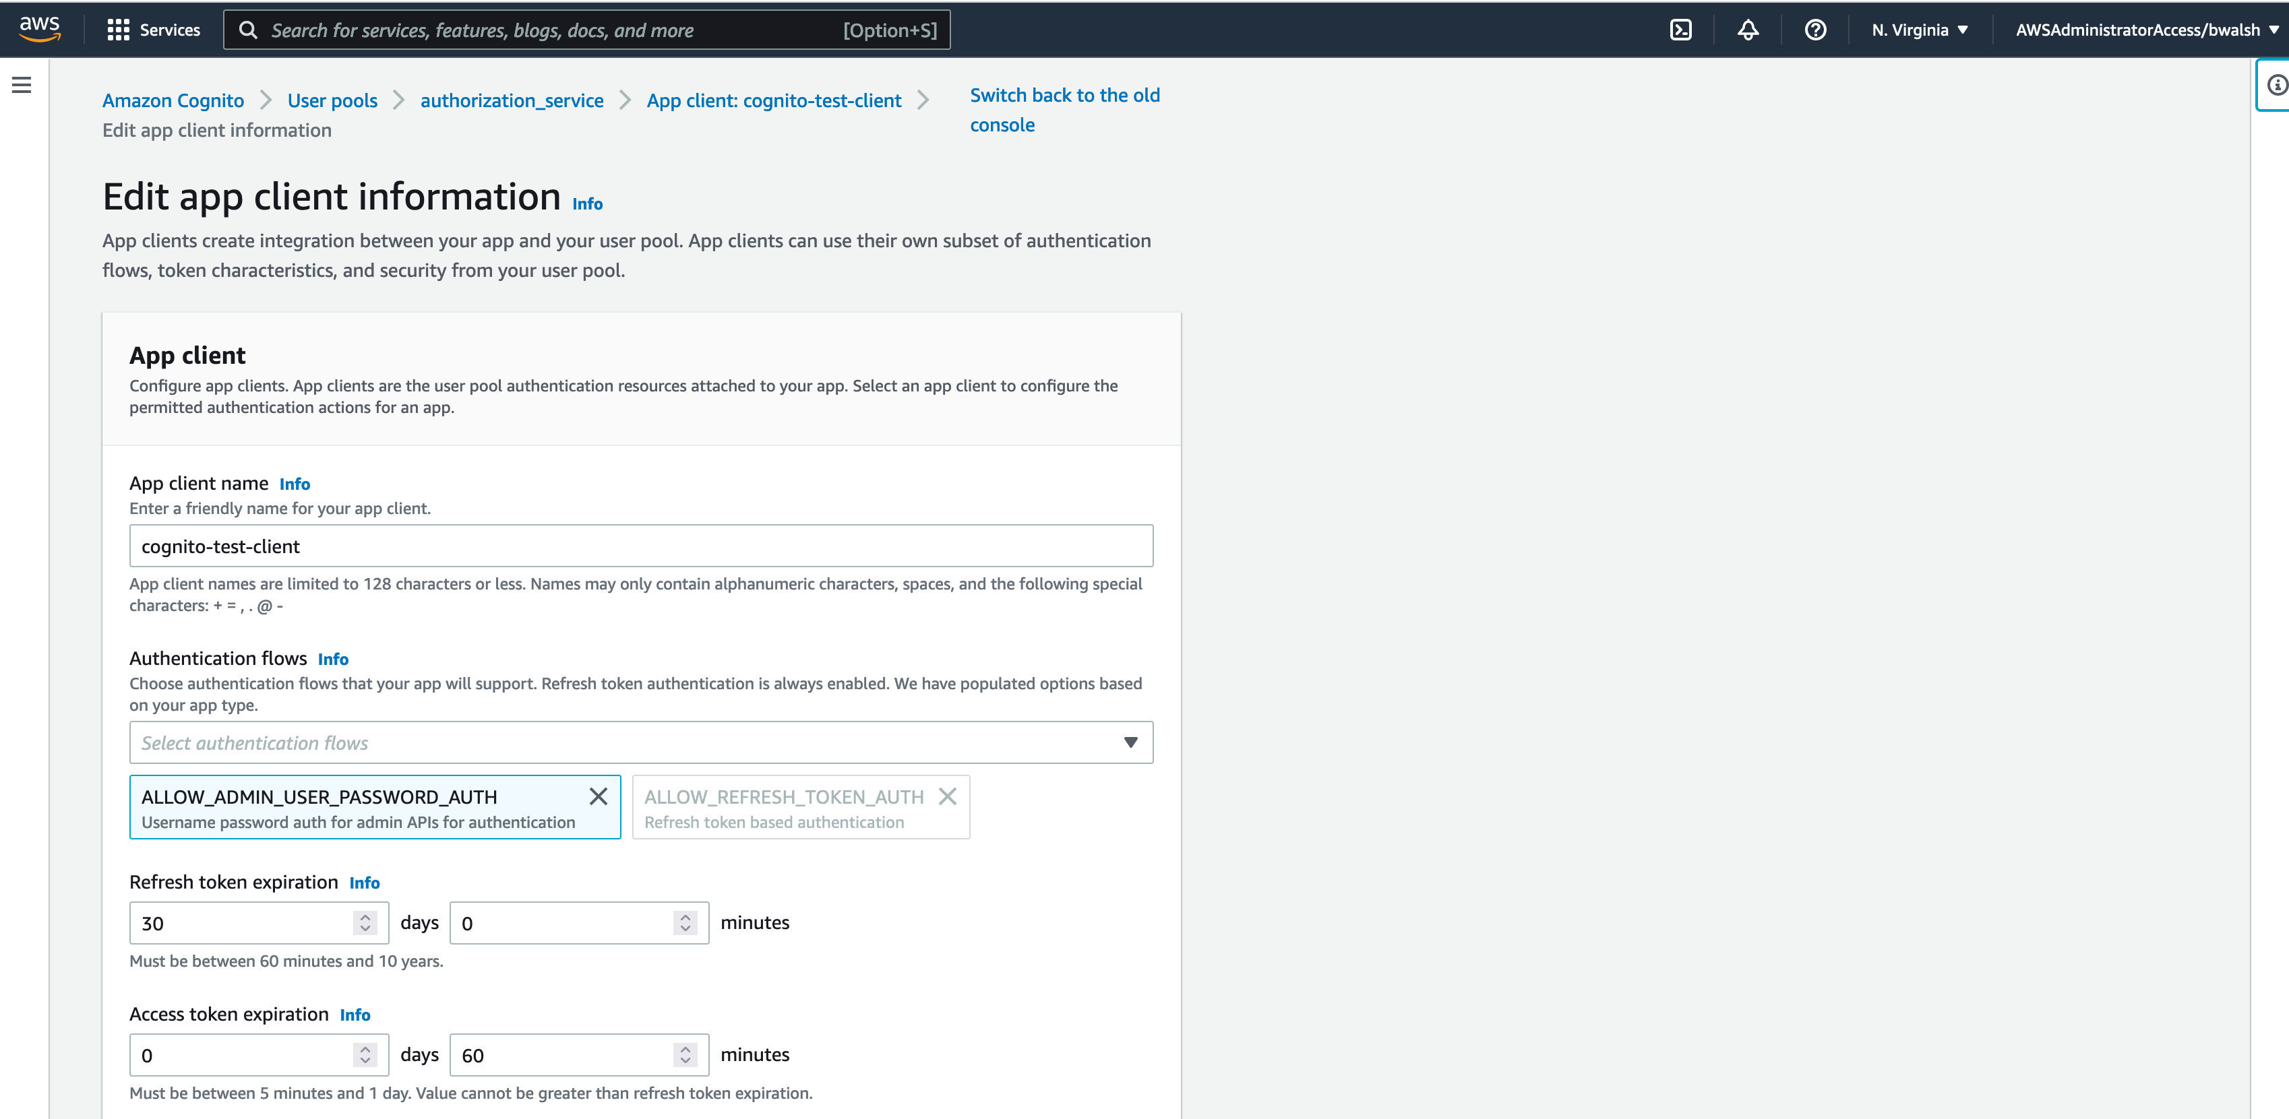
Task: Open Info link for App client name
Action: coord(295,484)
